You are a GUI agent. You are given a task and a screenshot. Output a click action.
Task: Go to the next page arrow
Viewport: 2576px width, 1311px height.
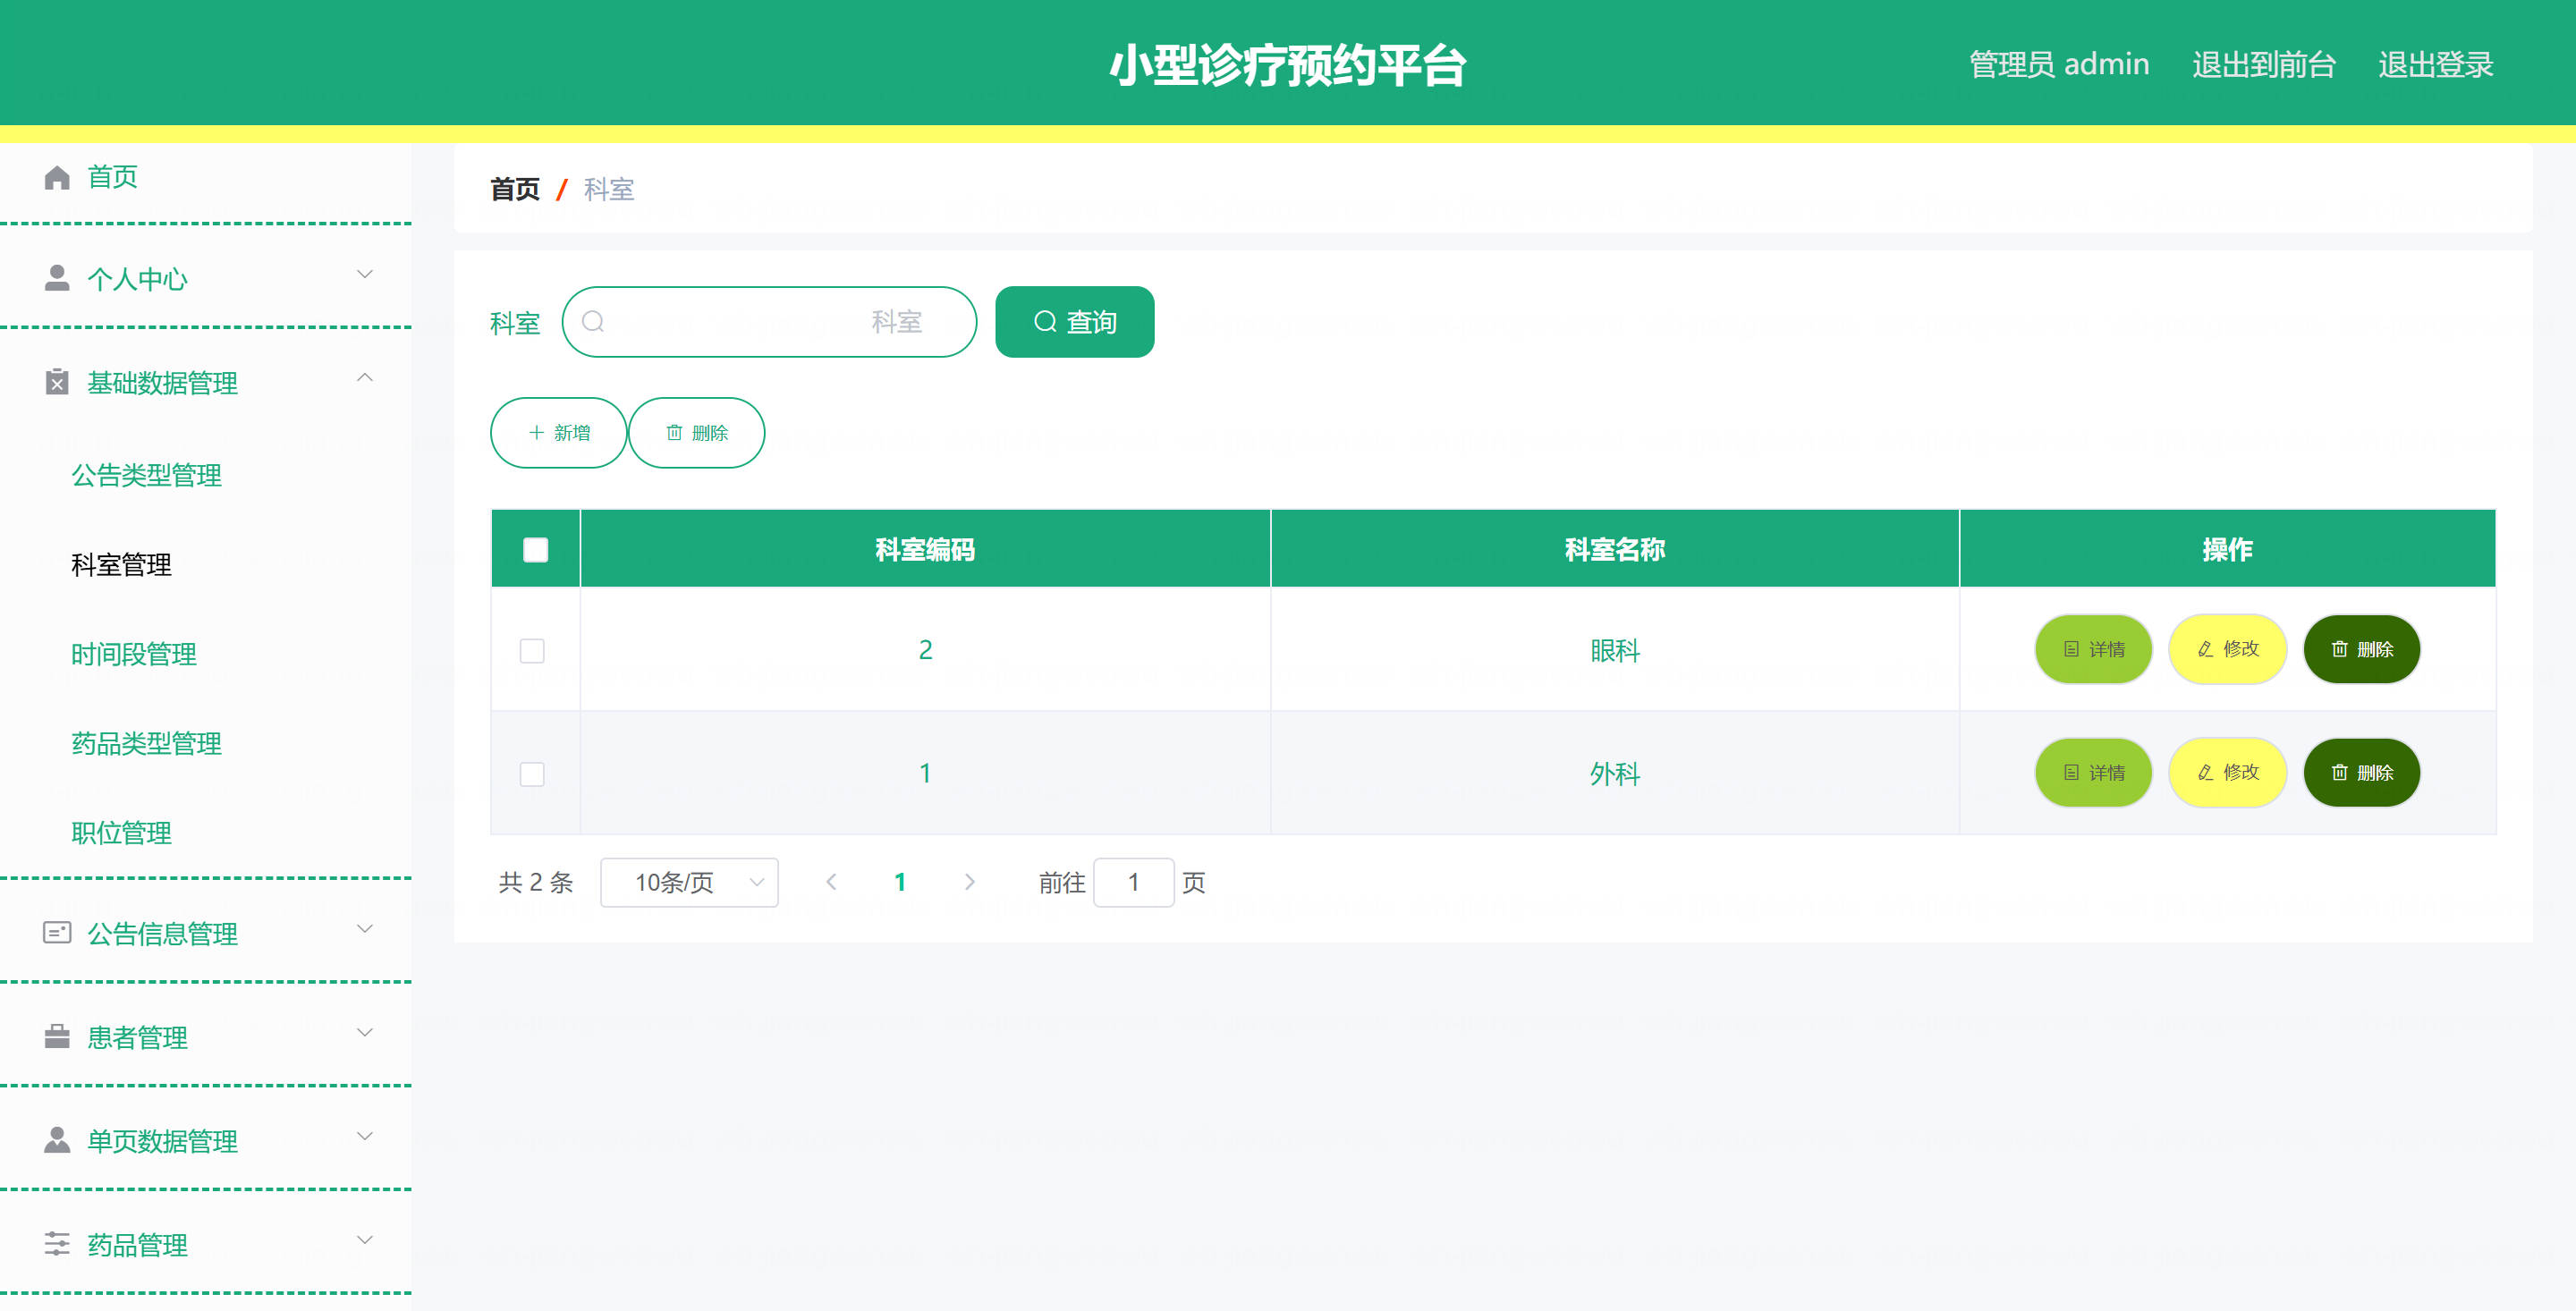(969, 882)
